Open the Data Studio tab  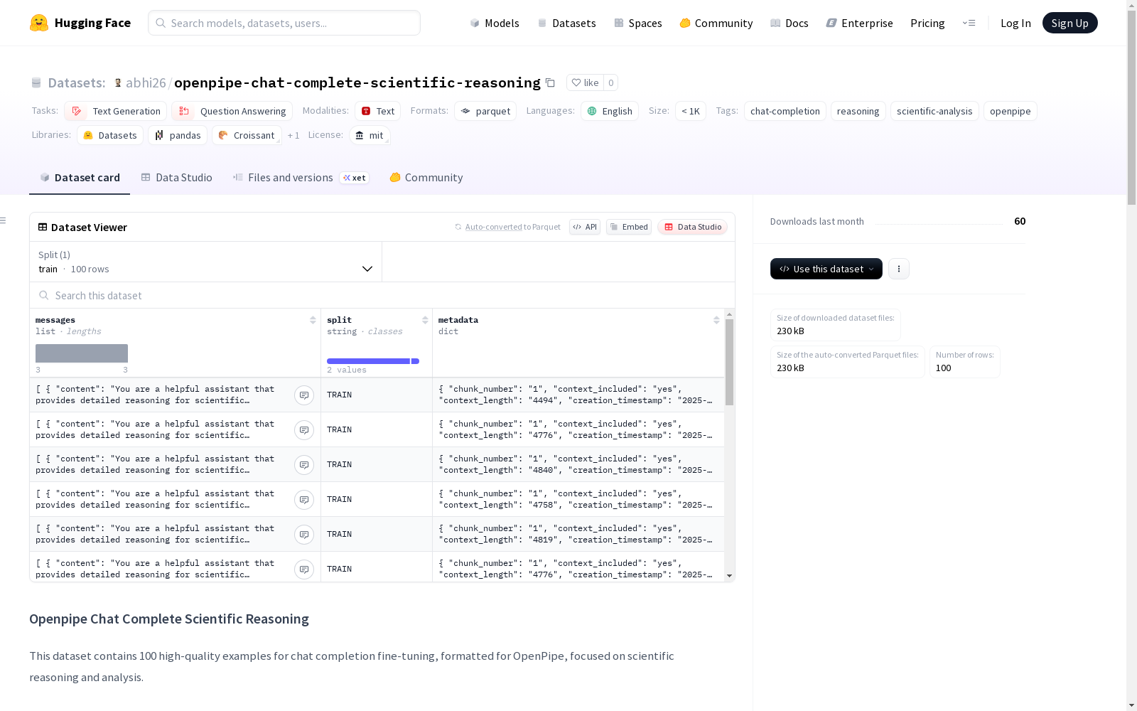tap(177, 178)
